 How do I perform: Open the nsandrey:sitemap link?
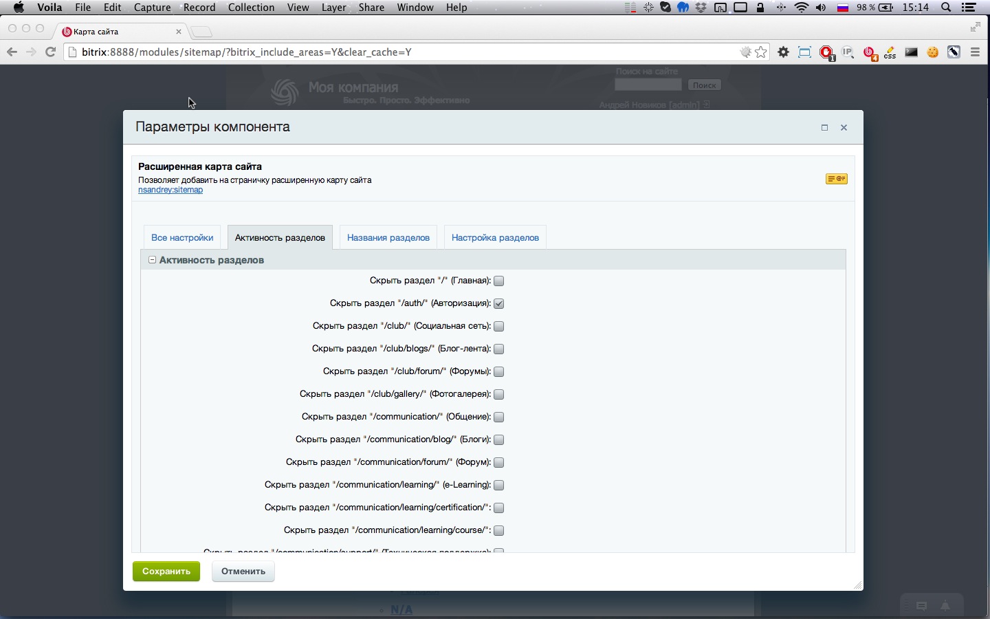[170, 190]
